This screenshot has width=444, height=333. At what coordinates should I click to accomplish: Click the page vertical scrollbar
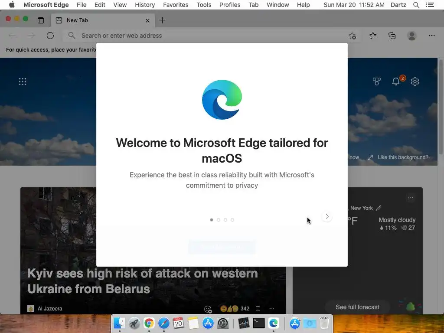pyautogui.click(x=441, y=107)
